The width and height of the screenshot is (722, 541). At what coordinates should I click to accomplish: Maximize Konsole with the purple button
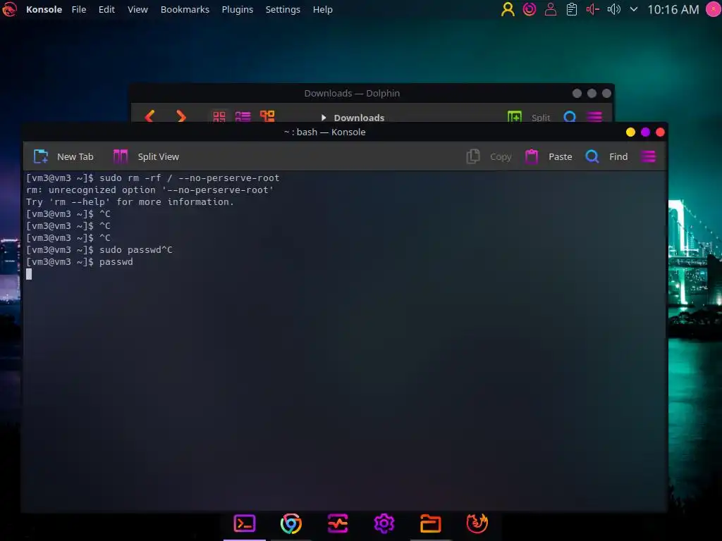pyautogui.click(x=645, y=132)
